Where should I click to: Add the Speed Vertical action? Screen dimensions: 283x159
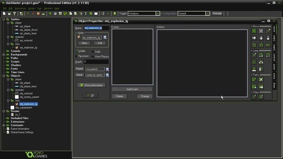[261, 38]
